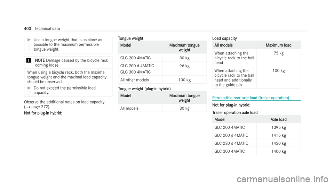
Task: Select 'All other models' table row
Action: 162,80
